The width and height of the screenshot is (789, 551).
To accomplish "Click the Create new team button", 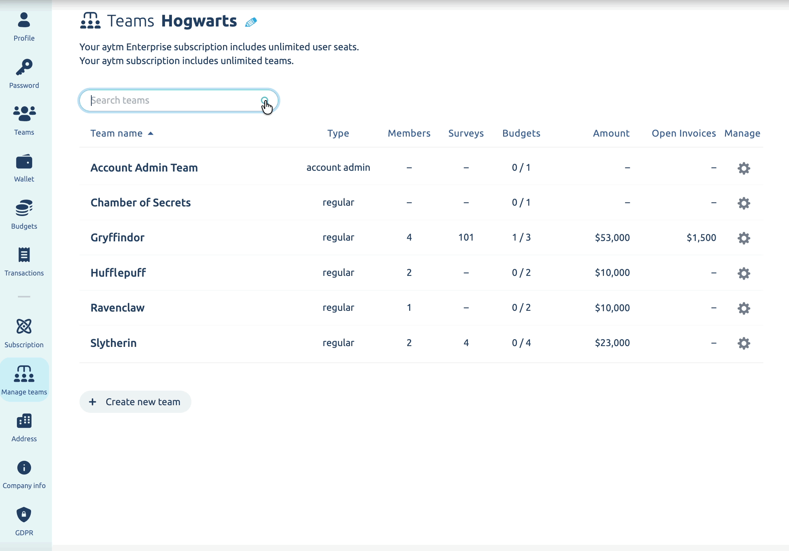I will tap(135, 402).
